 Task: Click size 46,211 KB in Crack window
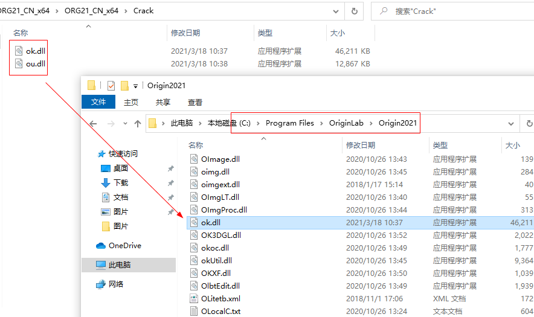353,51
